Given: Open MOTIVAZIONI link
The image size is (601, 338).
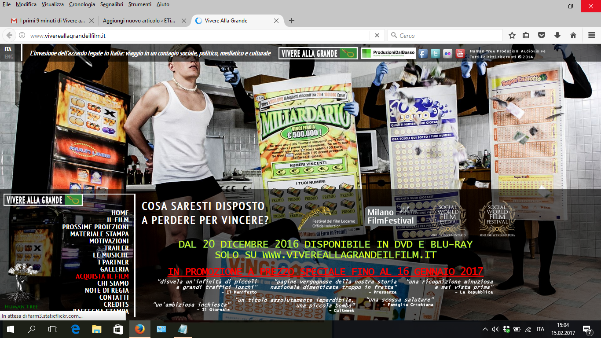Looking at the screenshot, I should pyautogui.click(x=109, y=241).
